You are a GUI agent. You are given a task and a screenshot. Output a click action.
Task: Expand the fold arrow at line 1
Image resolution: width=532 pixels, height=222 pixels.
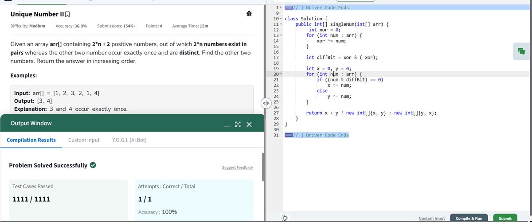(x=280, y=8)
